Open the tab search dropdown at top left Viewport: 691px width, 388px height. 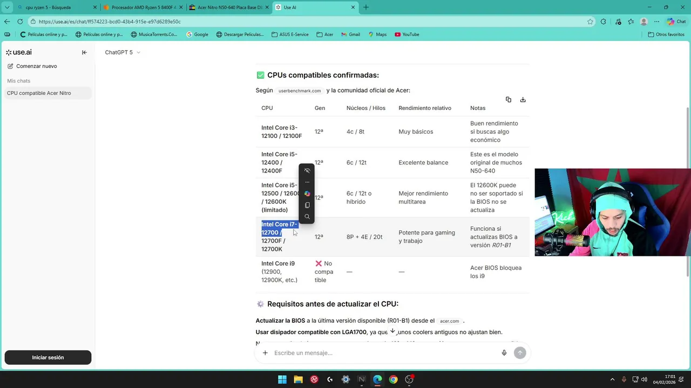[7, 8]
